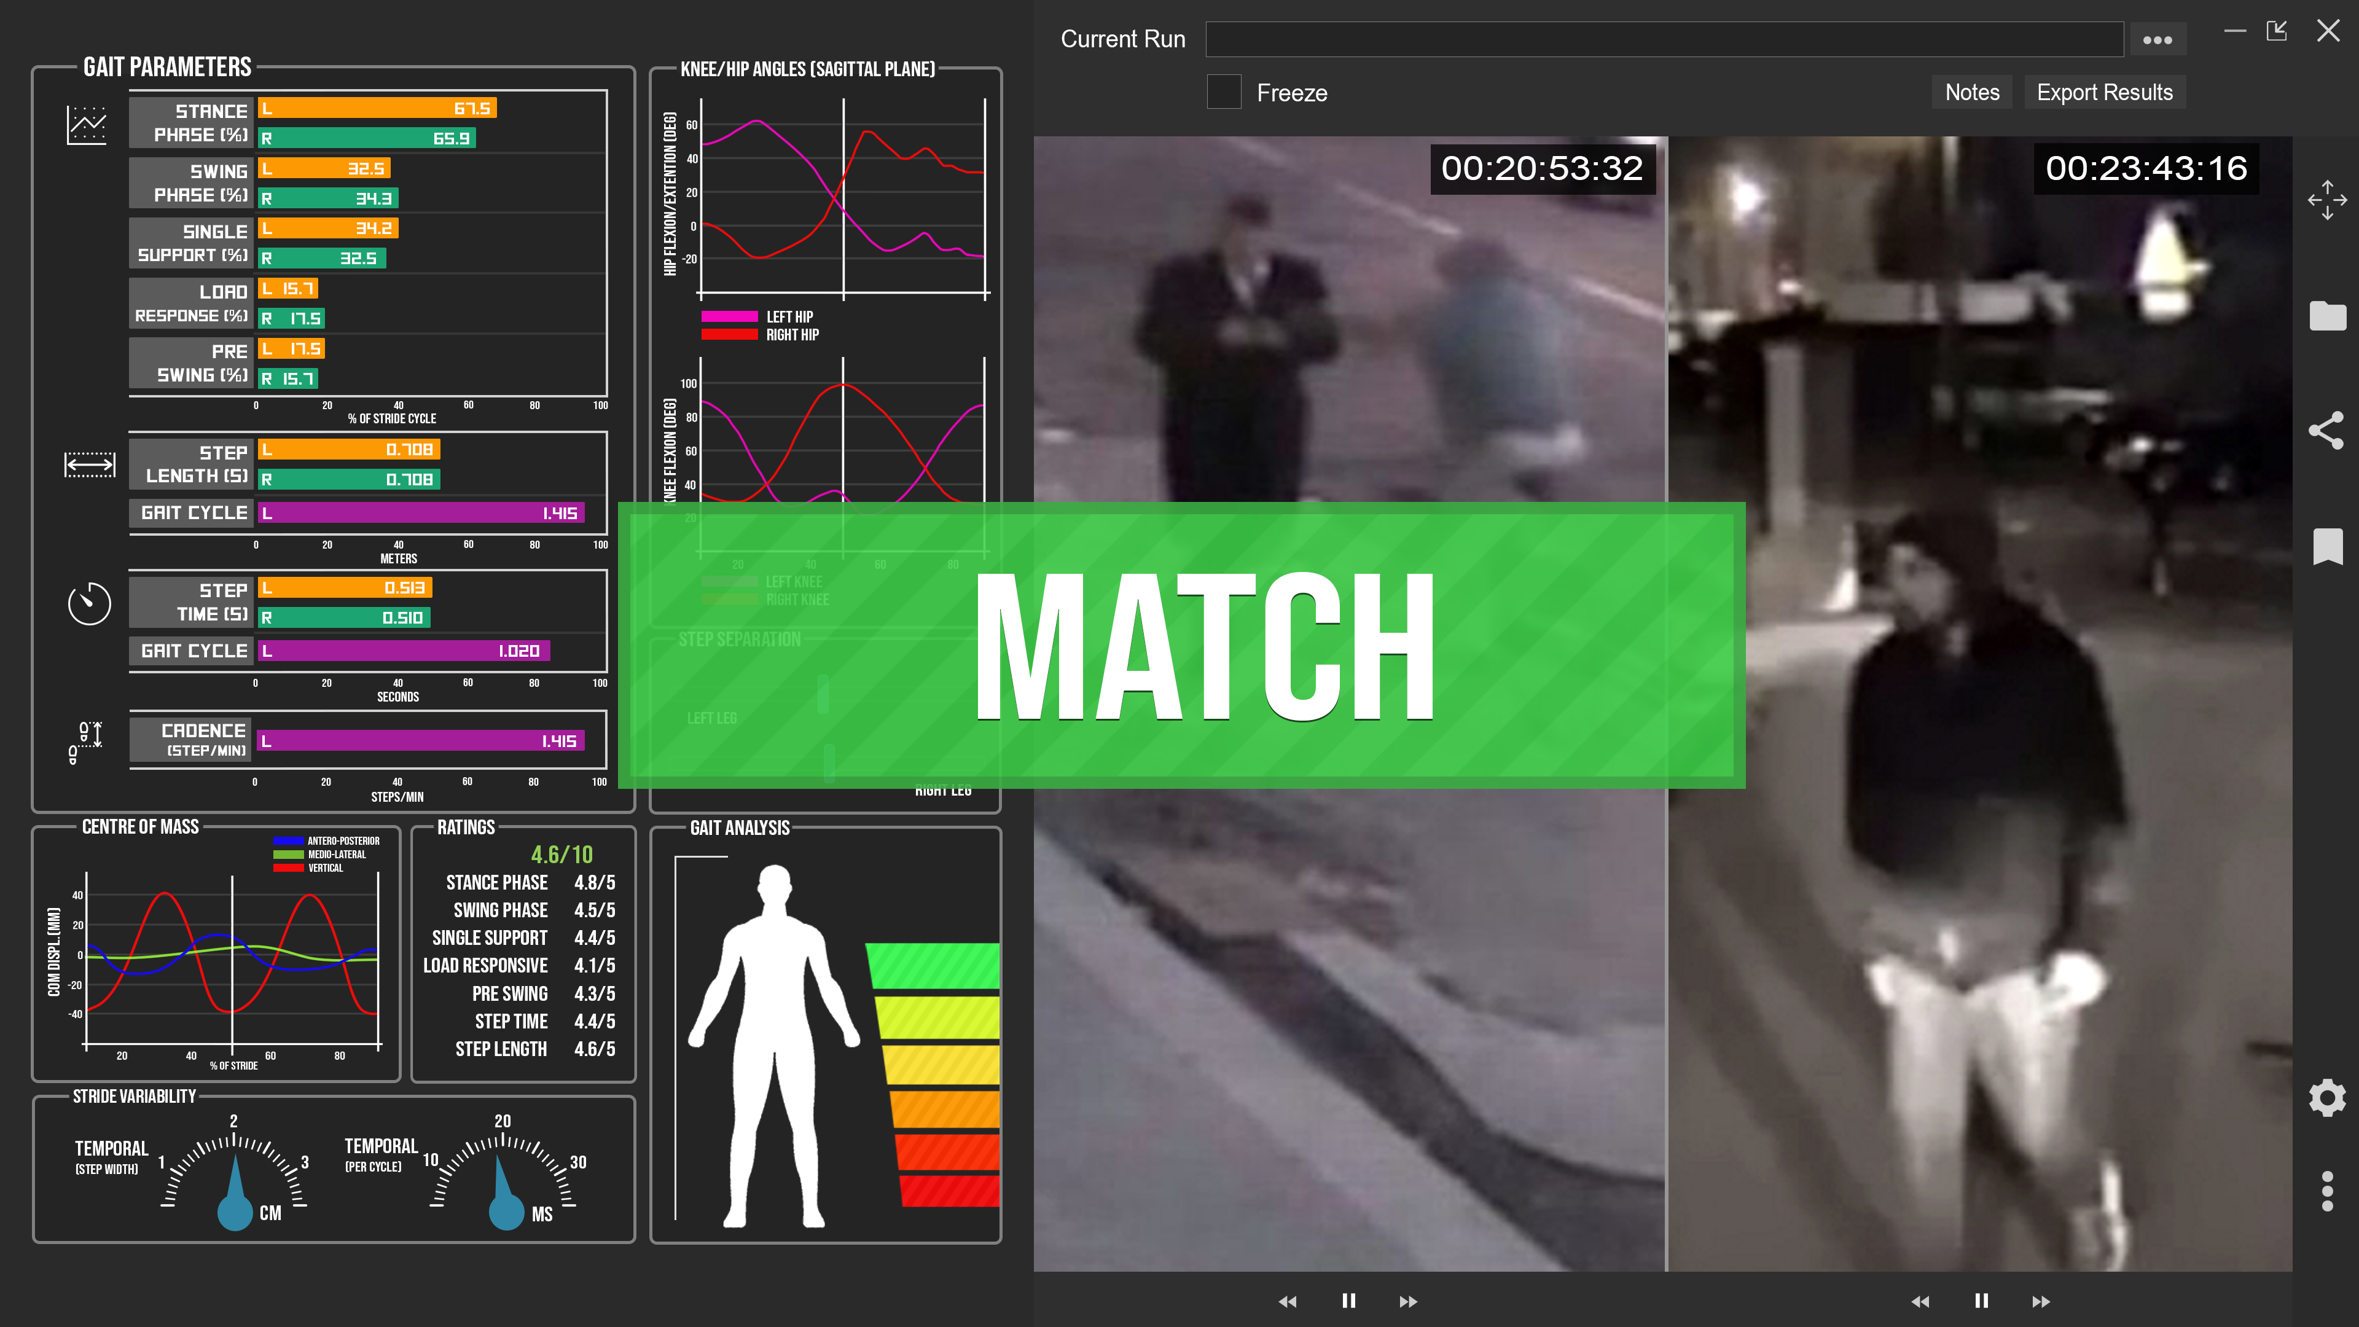Click the overall rating 4.6/10
The image size is (2359, 1327).
561,855
